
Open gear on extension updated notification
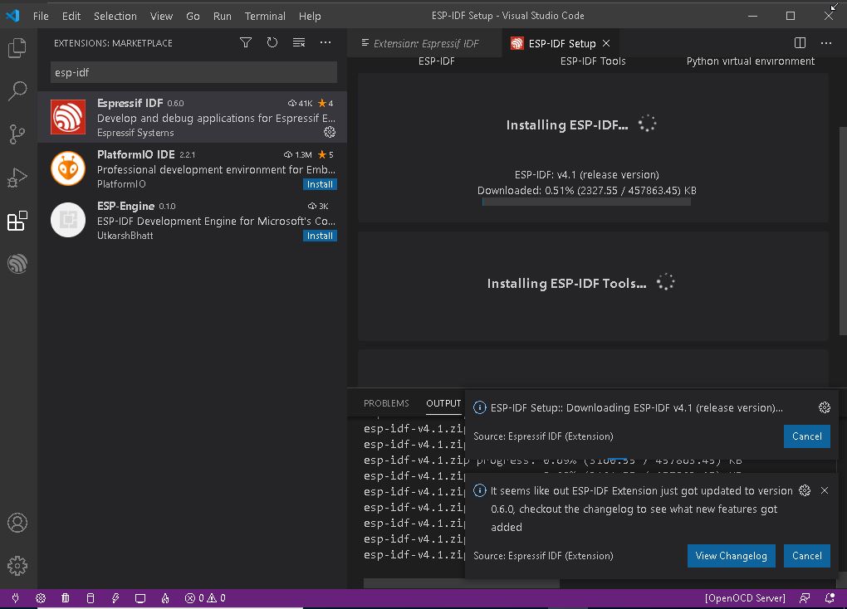(x=805, y=490)
